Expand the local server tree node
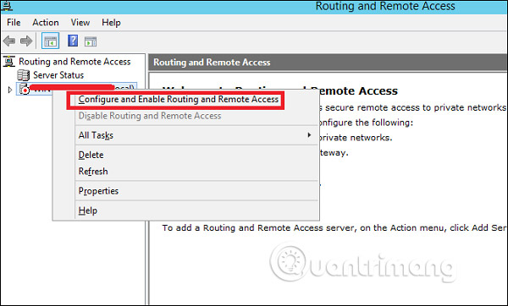 pos(10,90)
